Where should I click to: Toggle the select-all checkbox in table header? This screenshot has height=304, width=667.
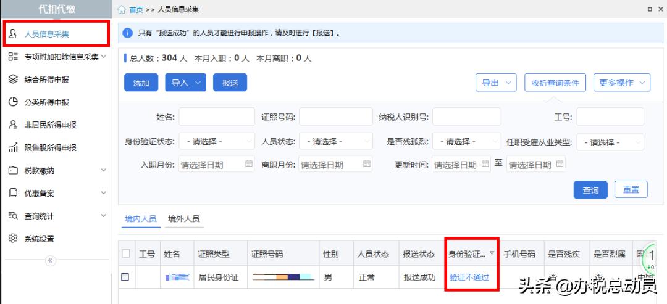click(x=125, y=253)
